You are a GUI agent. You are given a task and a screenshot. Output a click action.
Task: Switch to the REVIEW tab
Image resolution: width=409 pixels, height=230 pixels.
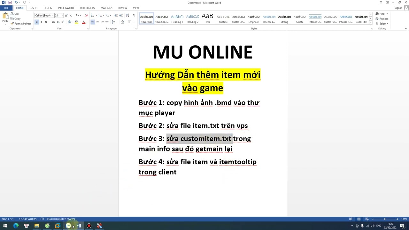(x=122, y=8)
